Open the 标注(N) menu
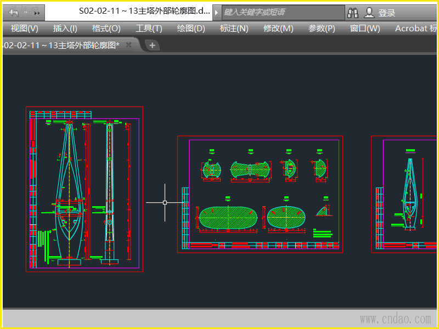The image size is (439, 329). click(234, 29)
